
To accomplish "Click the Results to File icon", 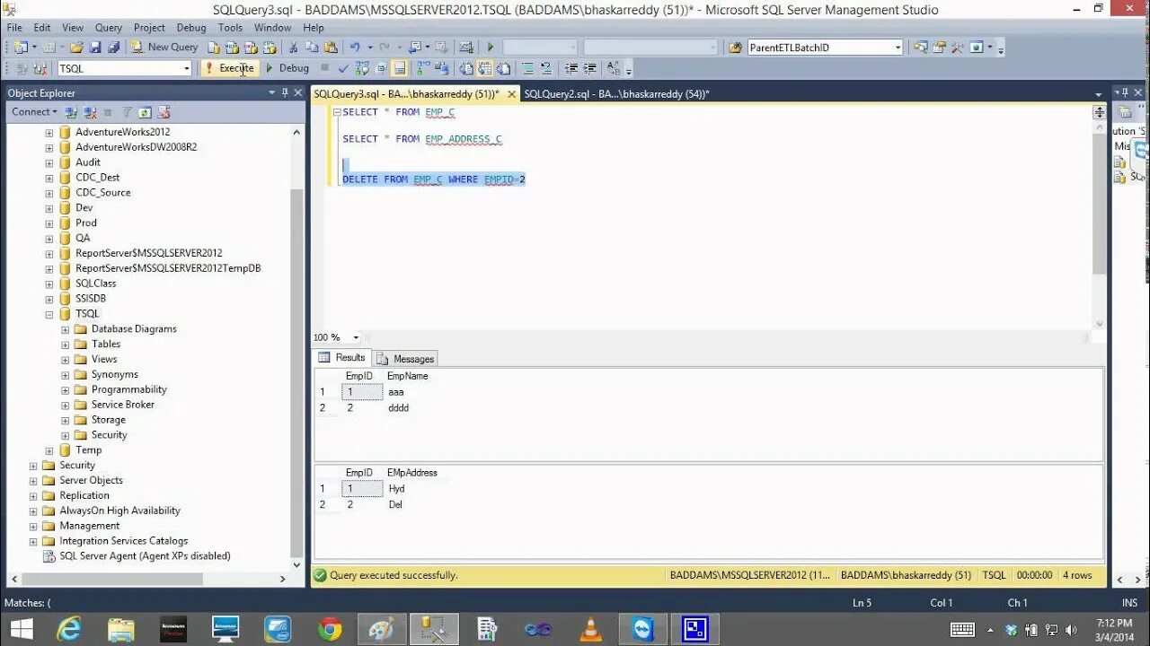I will tap(503, 68).
